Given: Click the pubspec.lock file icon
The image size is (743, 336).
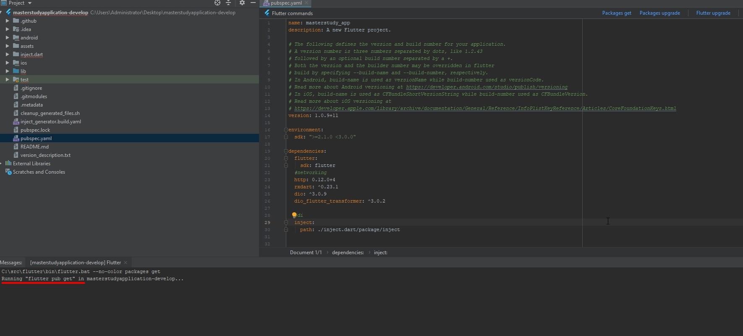Looking at the screenshot, I should click(16, 130).
